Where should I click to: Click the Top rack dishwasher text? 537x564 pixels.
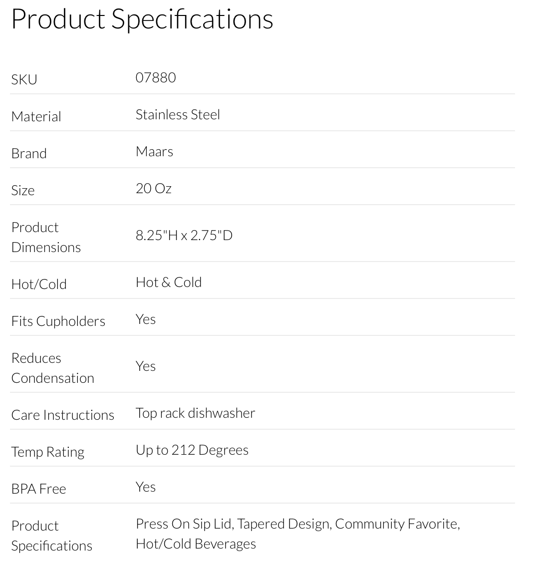pos(195,413)
